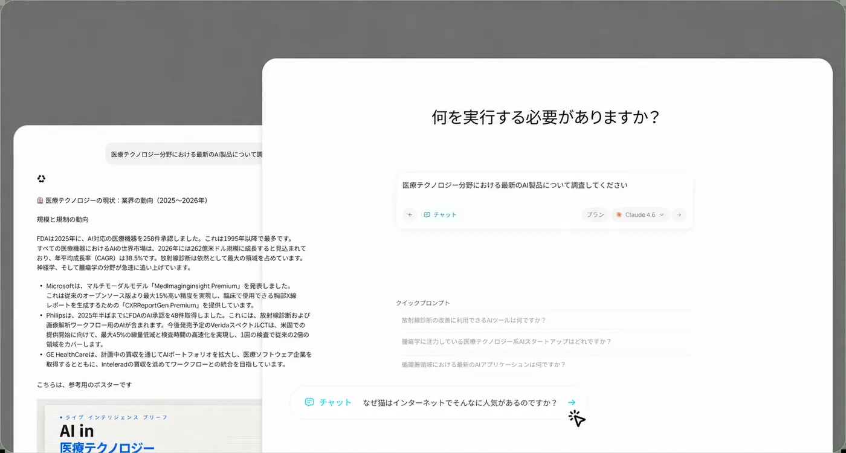Choose quick prompt about 腫瘍学 AIスタートアップ
The width and height of the screenshot is (846, 453).
[506, 341]
